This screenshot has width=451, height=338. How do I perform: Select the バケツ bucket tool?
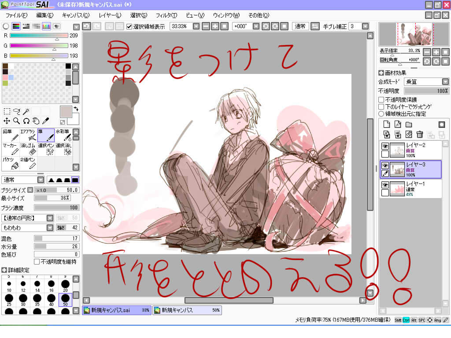tap(11, 164)
